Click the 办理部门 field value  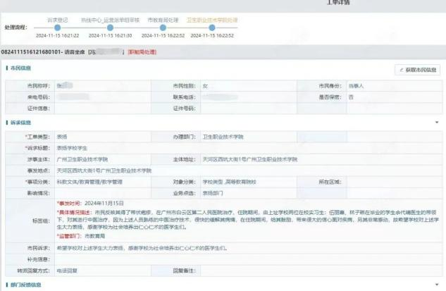pos(247,137)
